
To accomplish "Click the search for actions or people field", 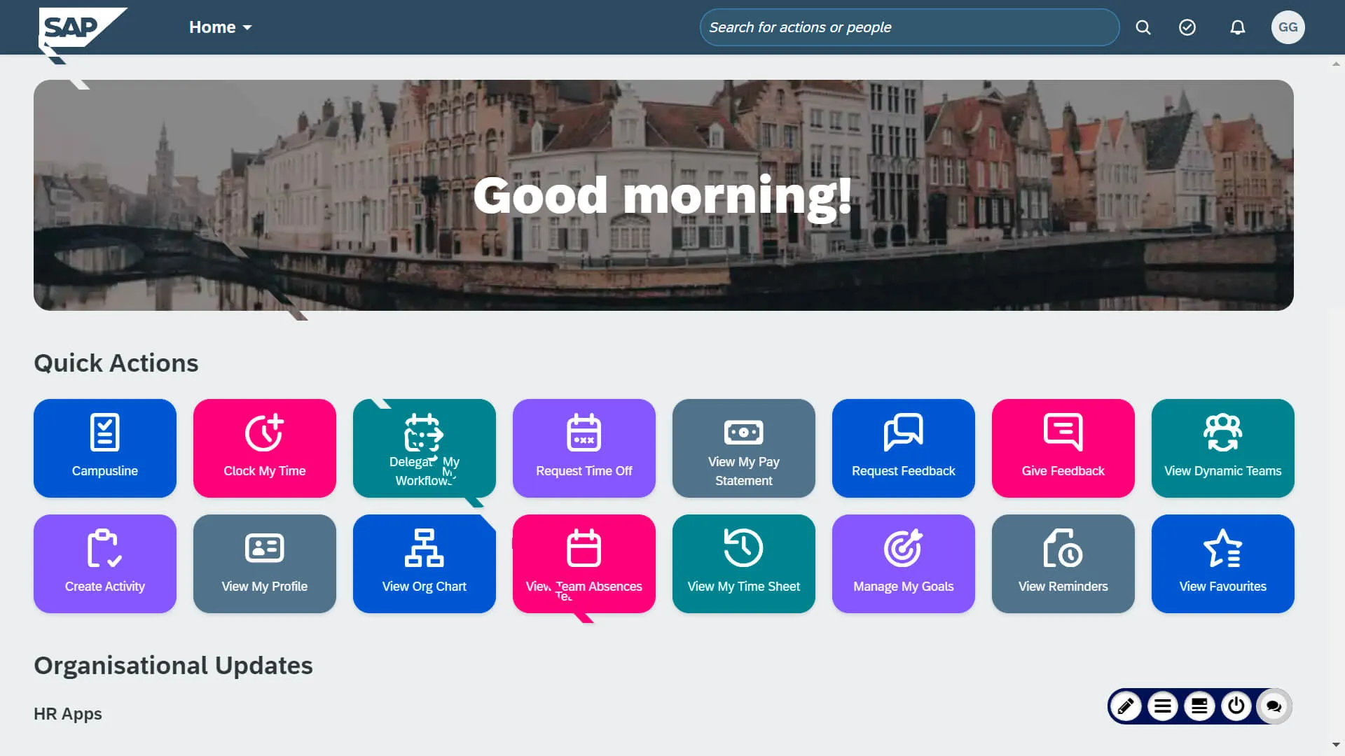I will coord(909,27).
